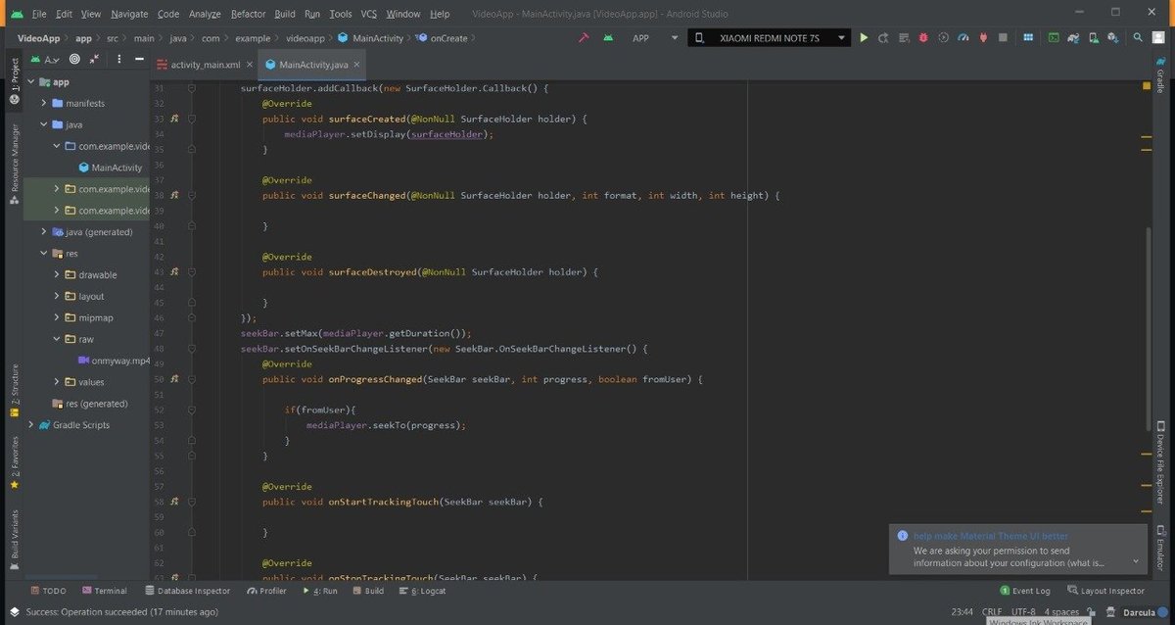Viewport: 1175px width, 625px height.
Task: Expand the drawable folder
Action: [x=57, y=274]
